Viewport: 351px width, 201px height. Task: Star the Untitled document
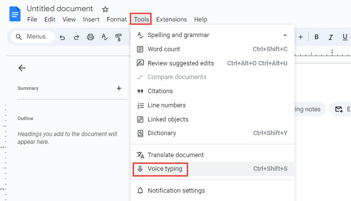click(x=105, y=9)
